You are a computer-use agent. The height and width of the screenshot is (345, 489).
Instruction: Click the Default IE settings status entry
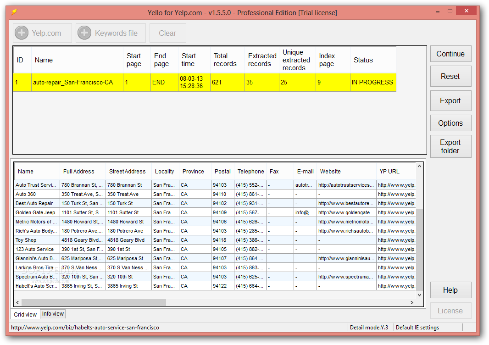pos(417,328)
